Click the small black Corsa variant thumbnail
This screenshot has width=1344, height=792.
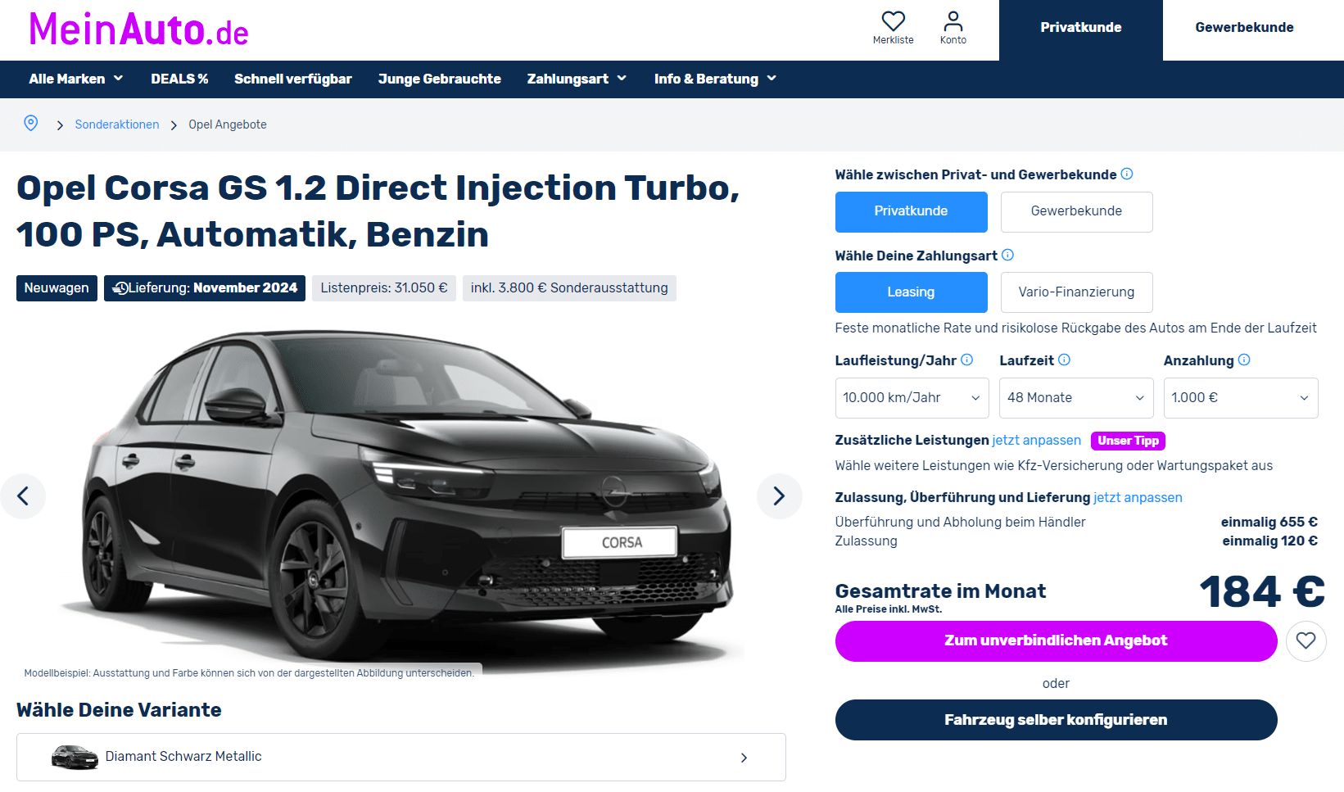[x=75, y=757]
